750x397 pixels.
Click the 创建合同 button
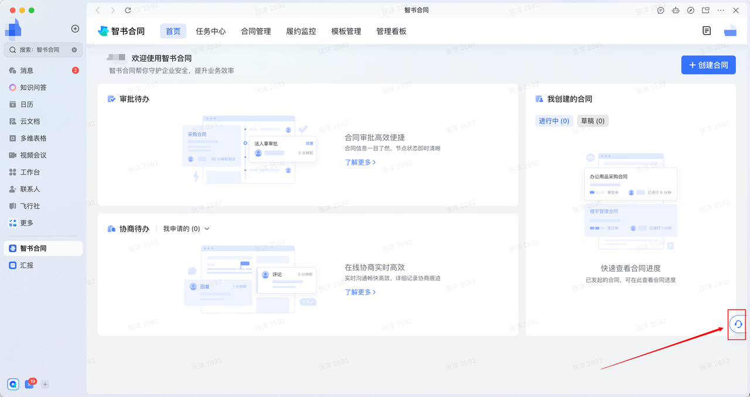pos(708,65)
